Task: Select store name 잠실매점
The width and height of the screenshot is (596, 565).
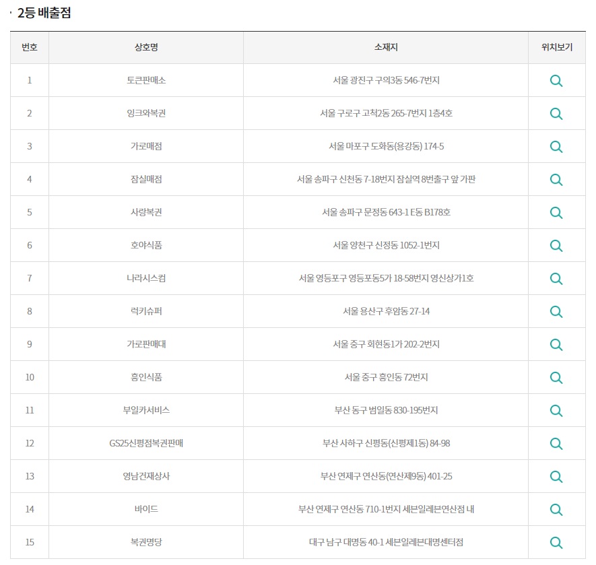Action: 146,179
